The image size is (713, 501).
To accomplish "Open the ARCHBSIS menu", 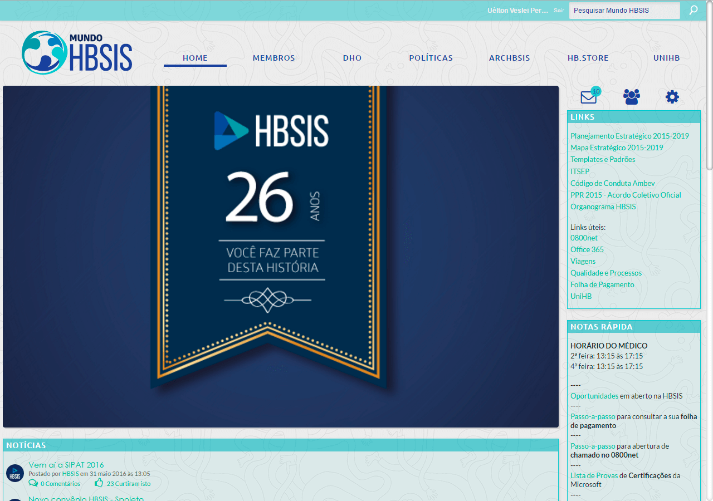I will click(x=509, y=58).
